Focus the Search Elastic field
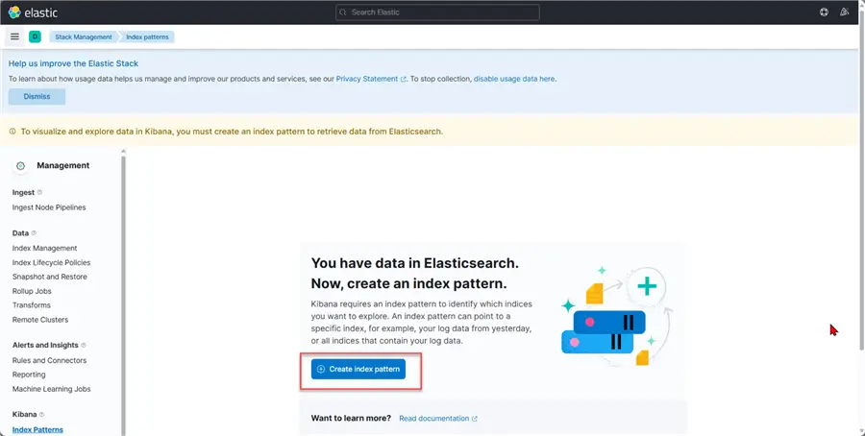Viewport: 865px width, 436px height. coord(437,12)
